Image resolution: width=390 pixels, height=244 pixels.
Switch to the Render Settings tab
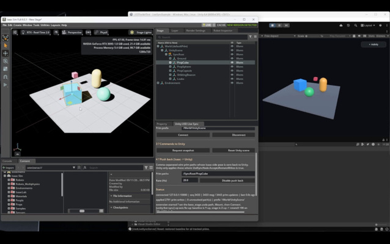pos(196,30)
